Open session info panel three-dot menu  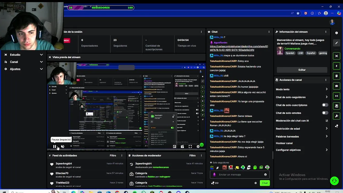pyautogui.click(x=201, y=32)
